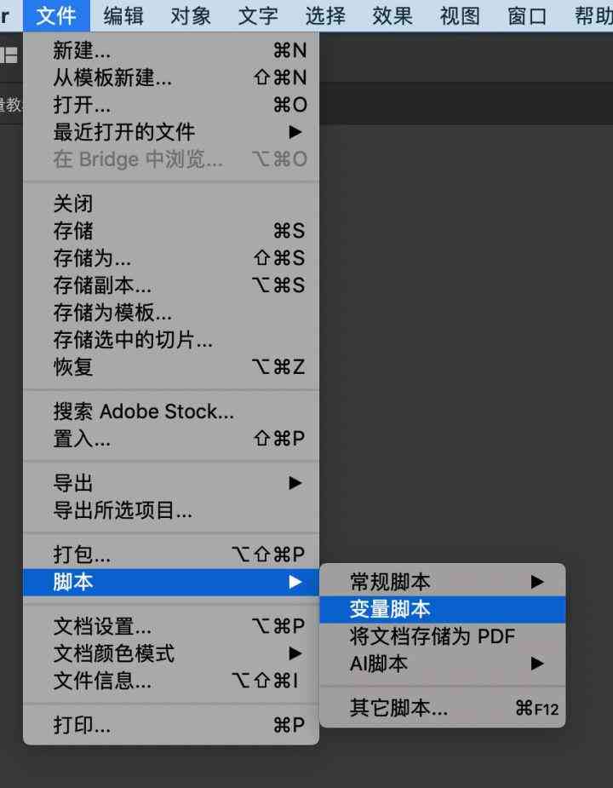Click 恢复 to revert the document
Viewport: 613px width, 788px height.
pos(171,366)
